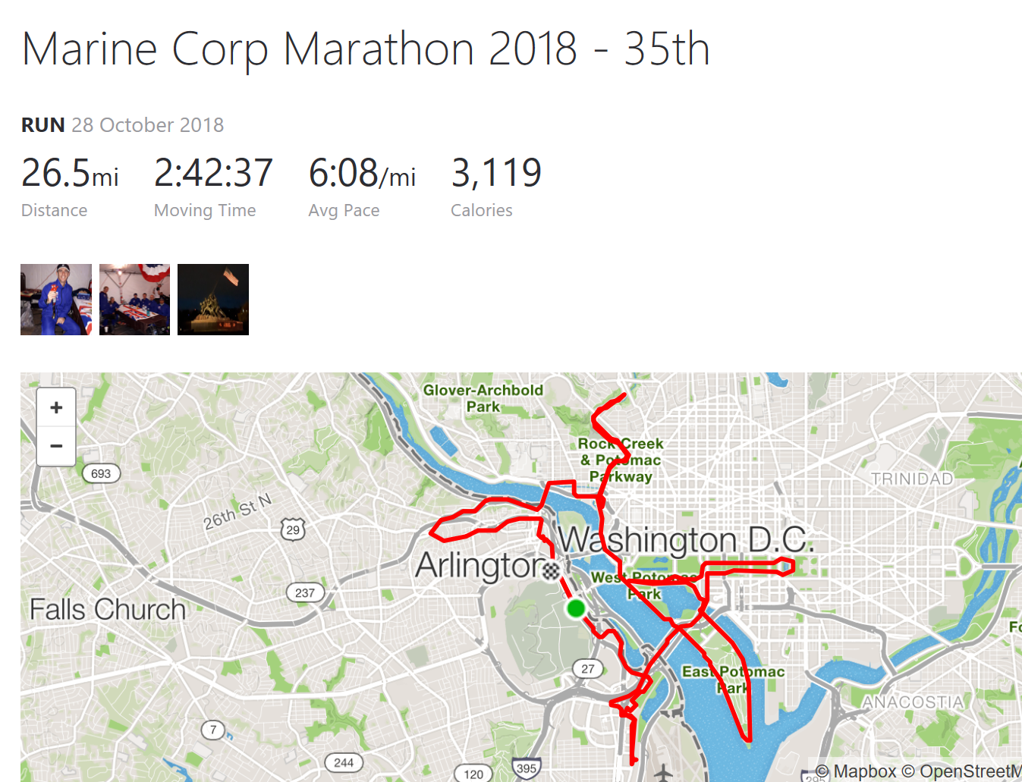Click the green start marker on route

click(x=576, y=608)
